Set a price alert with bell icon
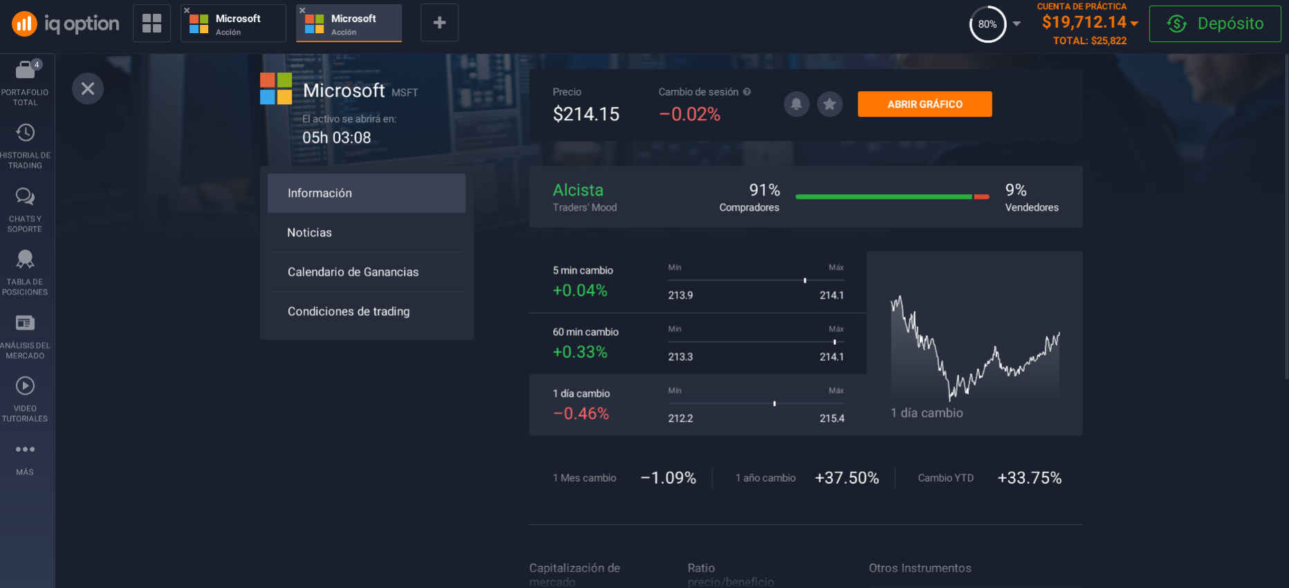This screenshot has height=588, width=1289. pos(797,104)
